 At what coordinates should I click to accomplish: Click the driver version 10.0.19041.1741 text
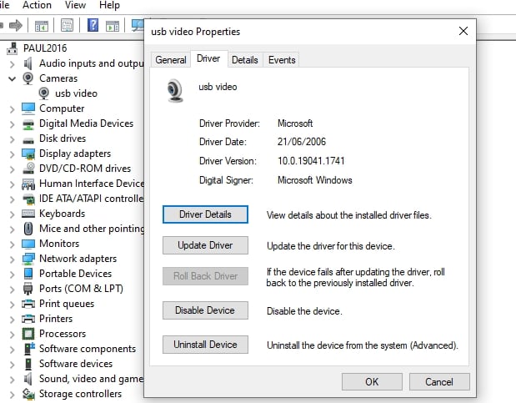[311, 161]
